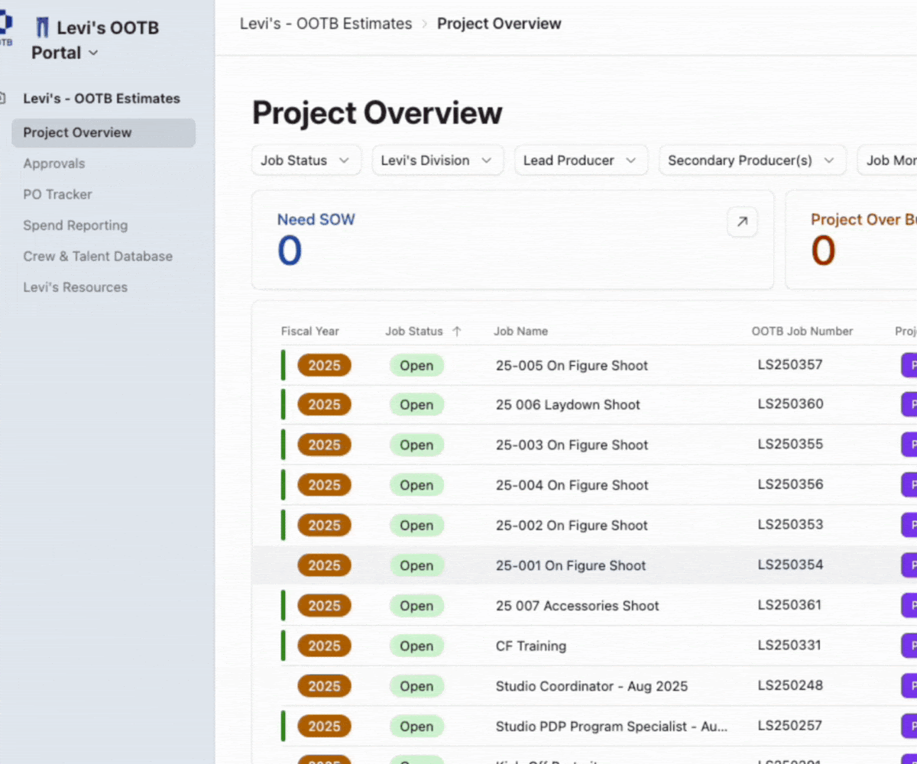
Task: Go to Approvals in the sidebar
Action: point(53,163)
